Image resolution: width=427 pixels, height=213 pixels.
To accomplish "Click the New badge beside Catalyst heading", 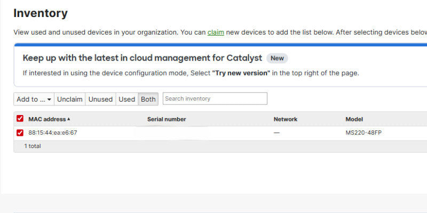I will 277,58.
